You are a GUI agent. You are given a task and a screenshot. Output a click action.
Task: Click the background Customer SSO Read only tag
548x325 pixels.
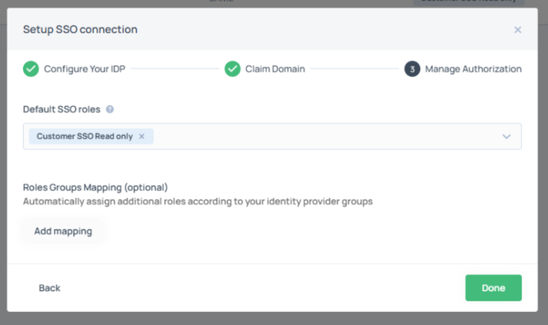(x=468, y=3)
